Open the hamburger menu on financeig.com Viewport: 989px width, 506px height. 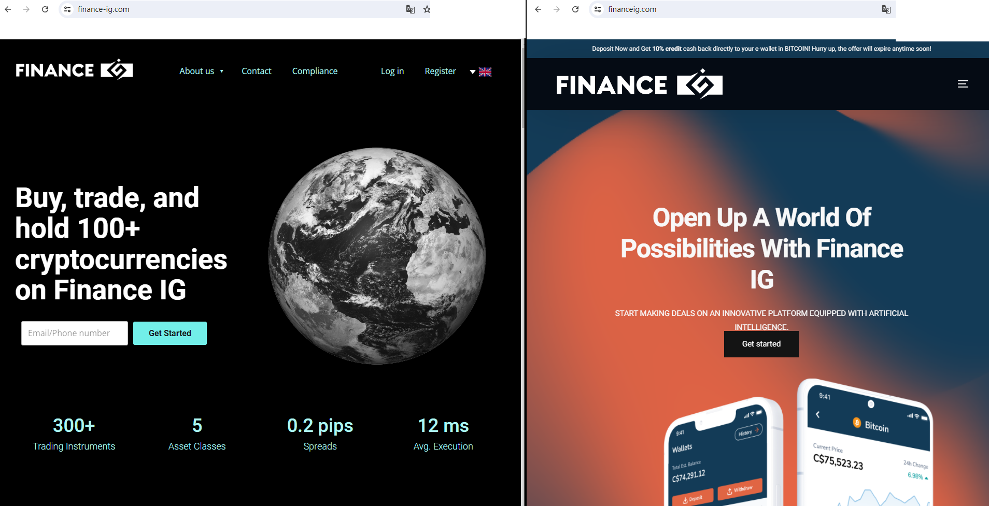[963, 84]
